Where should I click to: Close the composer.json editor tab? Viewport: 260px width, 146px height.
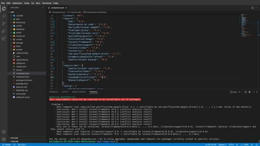(66, 8)
